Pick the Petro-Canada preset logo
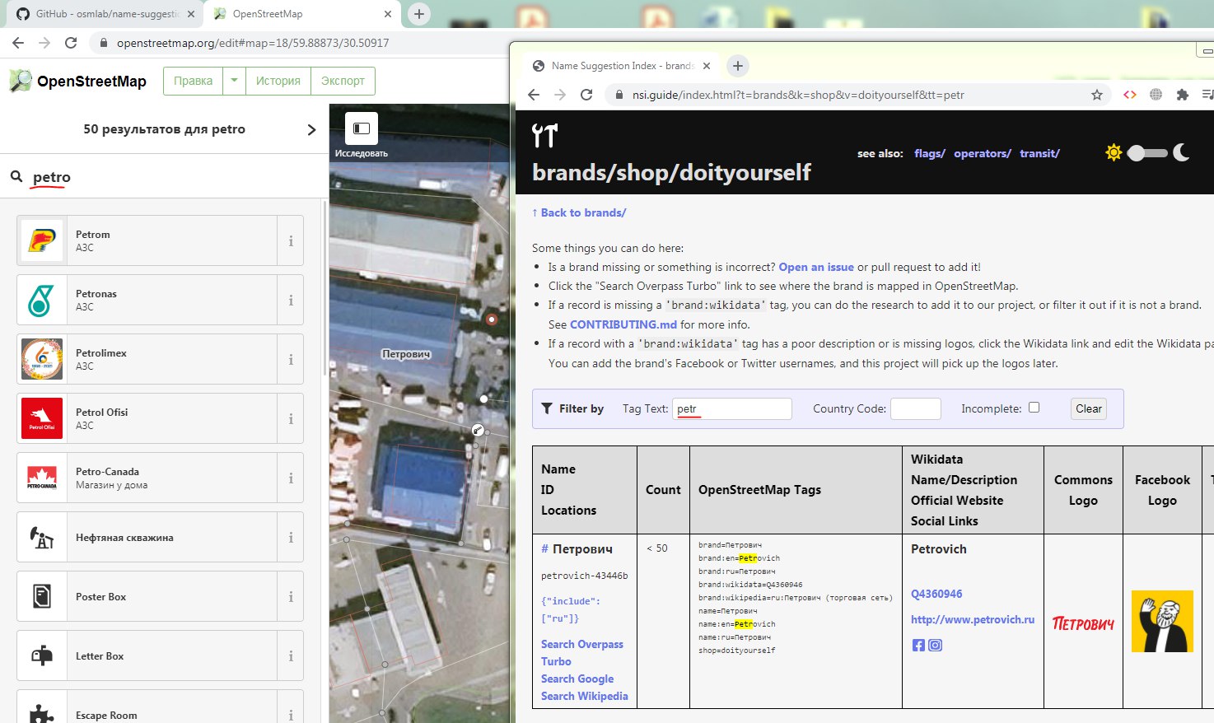This screenshot has height=723, width=1214. (42, 478)
